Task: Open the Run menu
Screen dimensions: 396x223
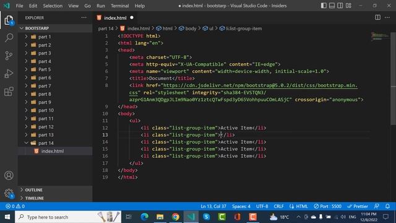Action: coord(100,6)
